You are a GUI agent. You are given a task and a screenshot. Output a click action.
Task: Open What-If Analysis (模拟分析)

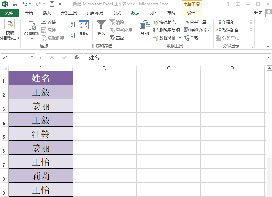(197, 30)
